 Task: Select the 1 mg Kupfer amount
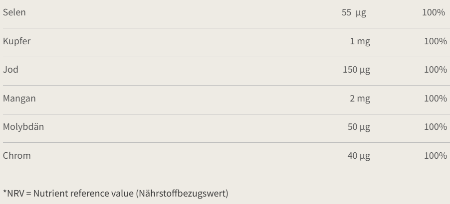coord(360,41)
